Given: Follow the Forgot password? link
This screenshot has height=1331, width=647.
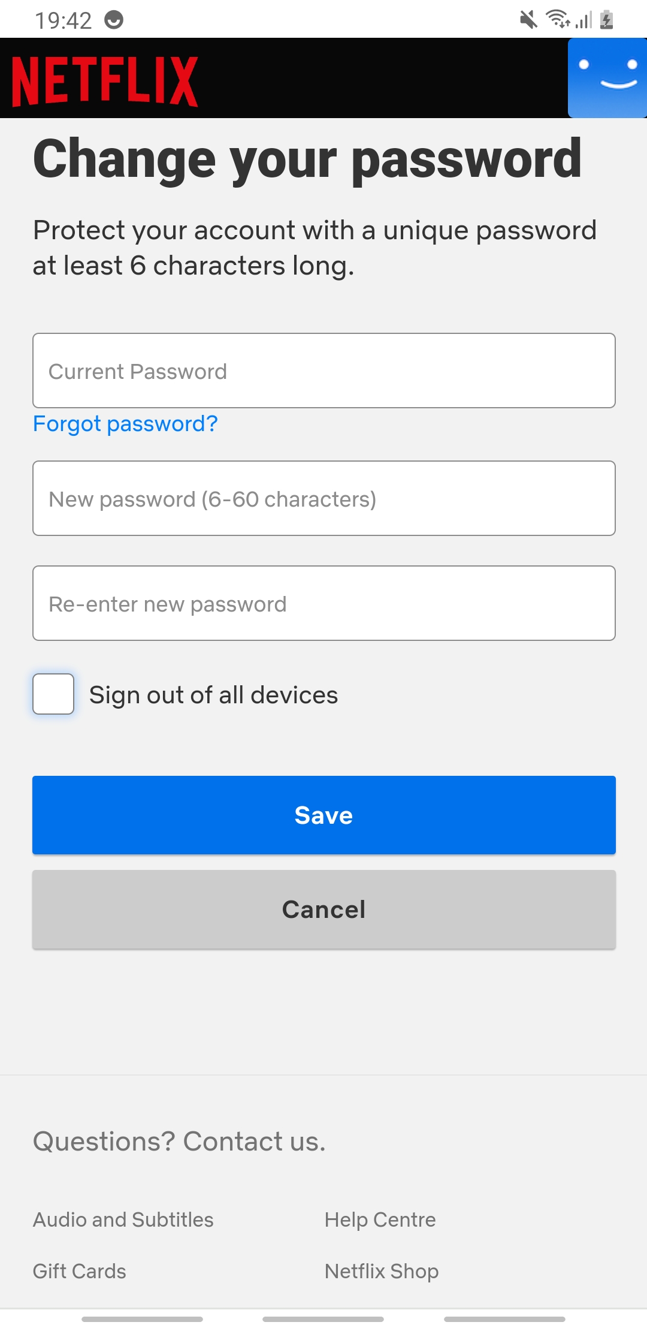Looking at the screenshot, I should (x=125, y=424).
